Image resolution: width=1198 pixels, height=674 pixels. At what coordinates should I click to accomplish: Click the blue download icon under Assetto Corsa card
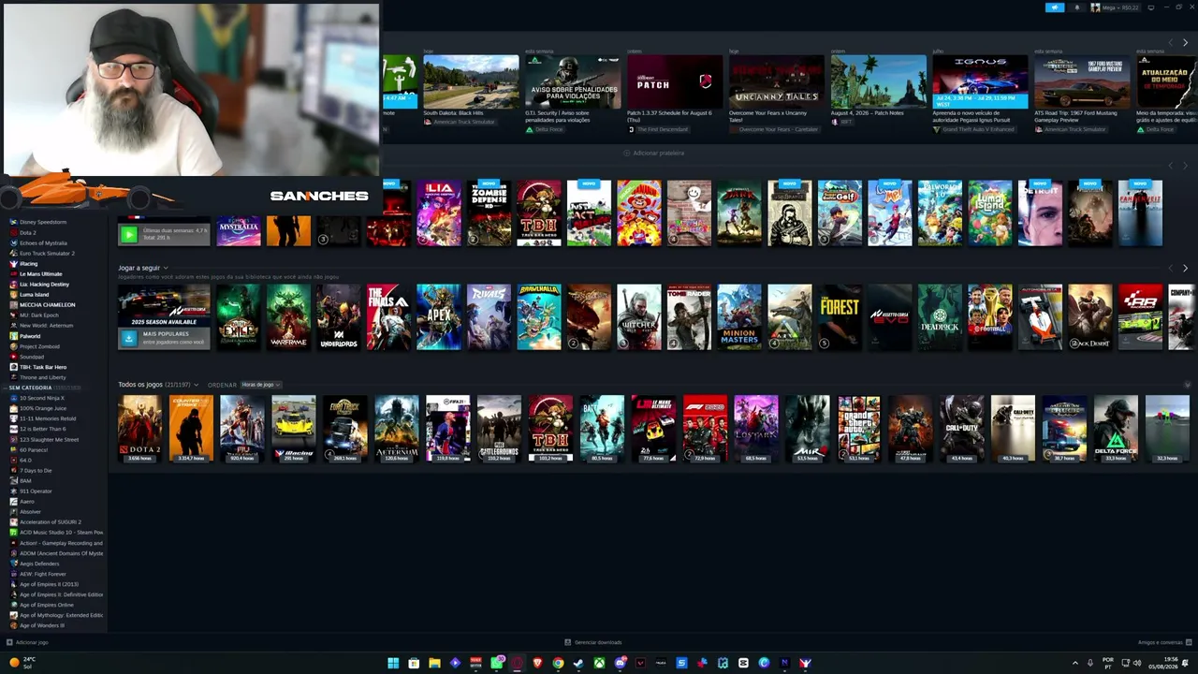(x=129, y=338)
